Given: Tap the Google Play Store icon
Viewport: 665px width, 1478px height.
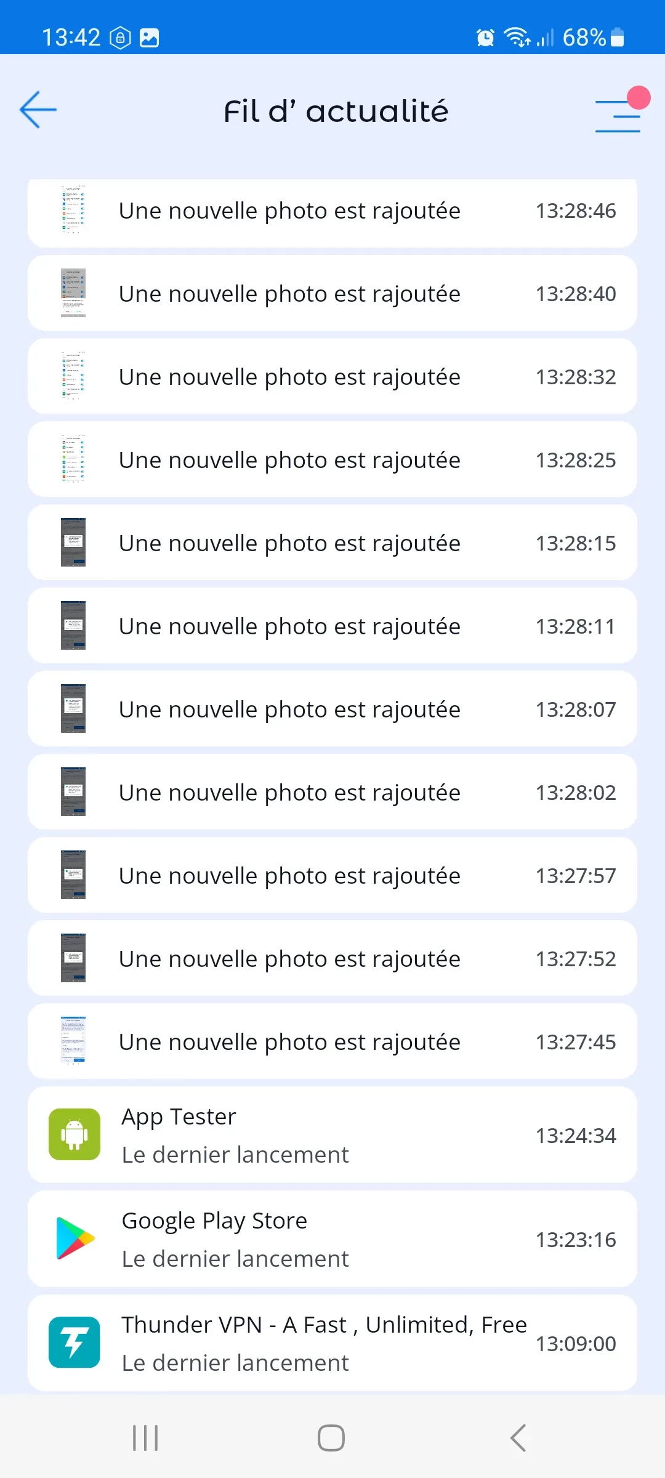Looking at the screenshot, I should (75, 1238).
